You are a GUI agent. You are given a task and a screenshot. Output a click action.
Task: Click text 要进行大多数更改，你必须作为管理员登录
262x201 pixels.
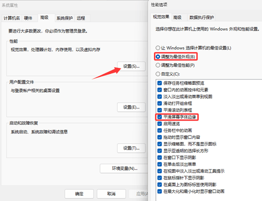(x=48, y=31)
